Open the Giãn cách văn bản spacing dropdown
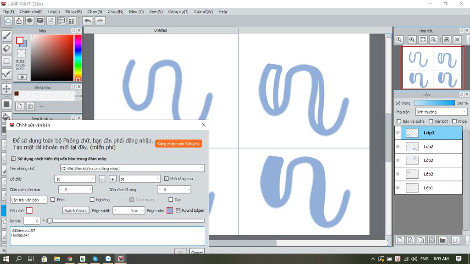Viewport: 470px width, 264px height. [x=76, y=189]
